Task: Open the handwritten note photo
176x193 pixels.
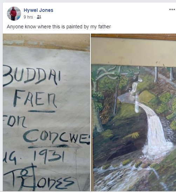Action: point(46,112)
